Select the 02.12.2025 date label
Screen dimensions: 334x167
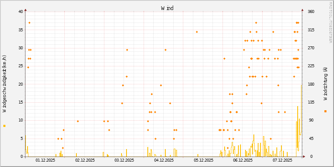pos(85,160)
